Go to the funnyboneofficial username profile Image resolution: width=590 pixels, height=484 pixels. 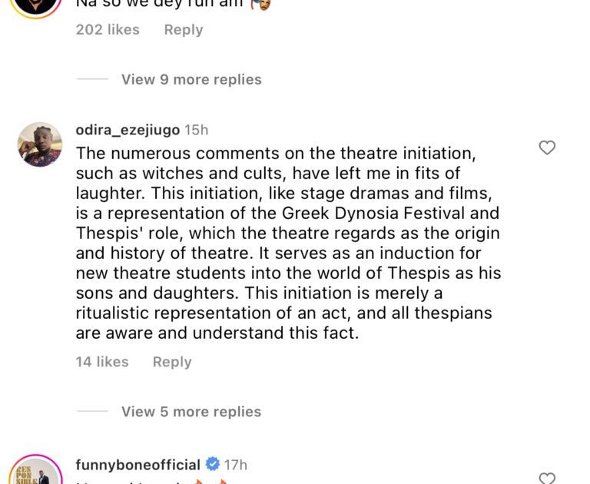point(138,465)
